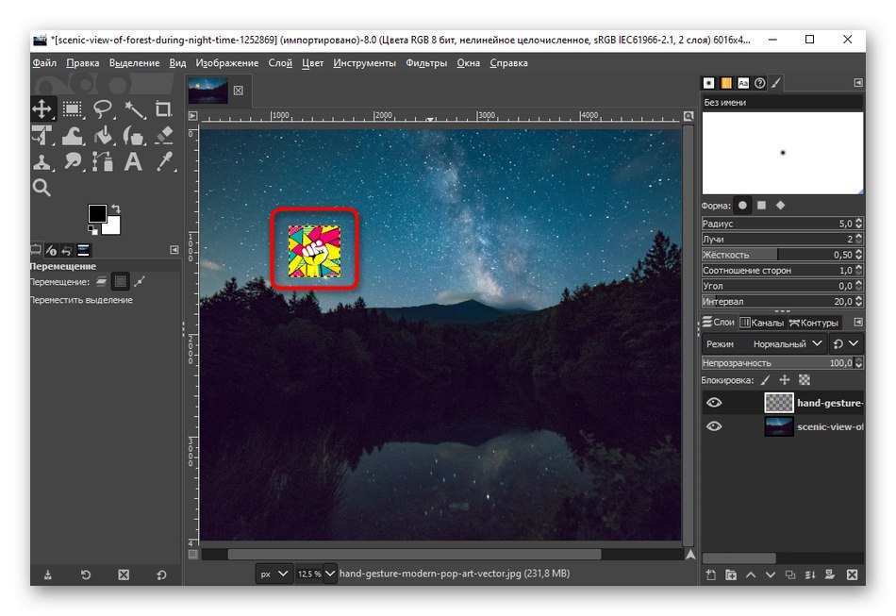This screenshot has width=896, height=616.
Task: Open the square brush shape option
Action: click(x=761, y=205)
